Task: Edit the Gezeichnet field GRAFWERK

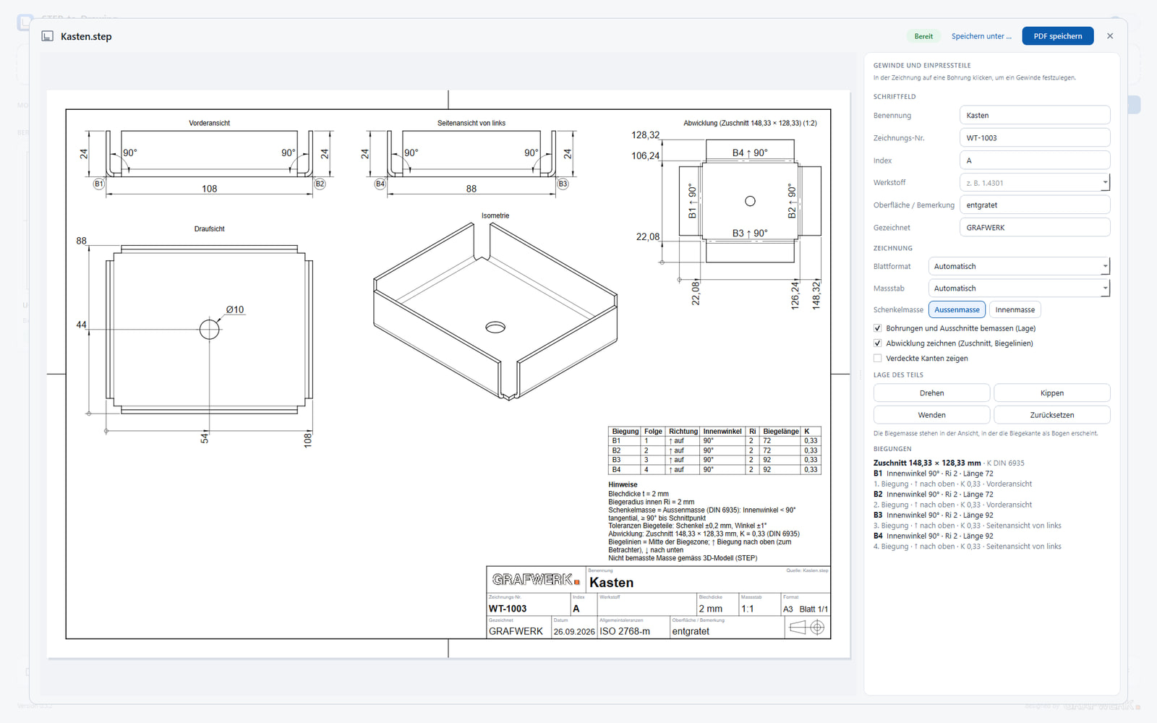Action: [1035, 227]
